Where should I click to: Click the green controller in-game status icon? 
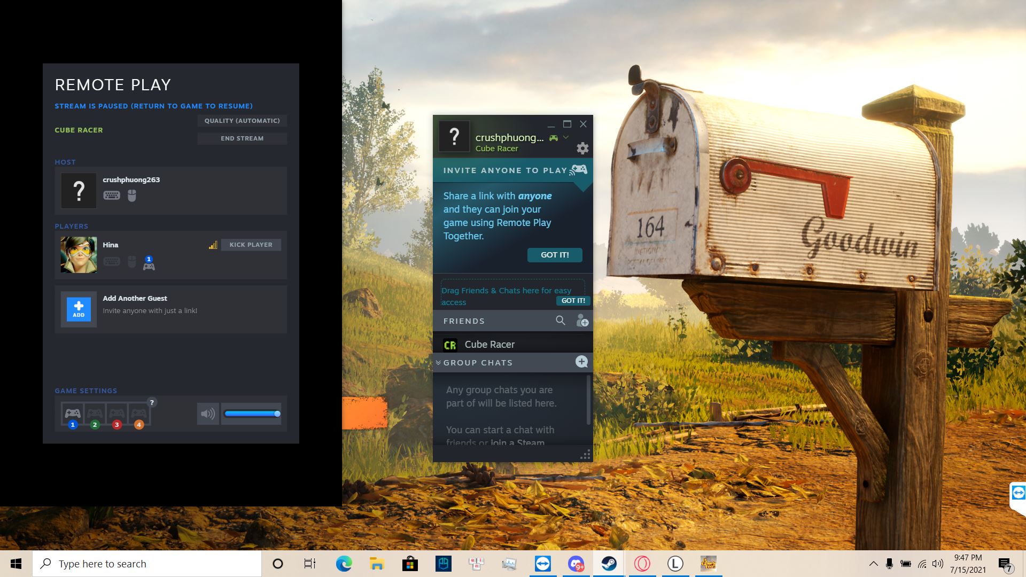554,138
